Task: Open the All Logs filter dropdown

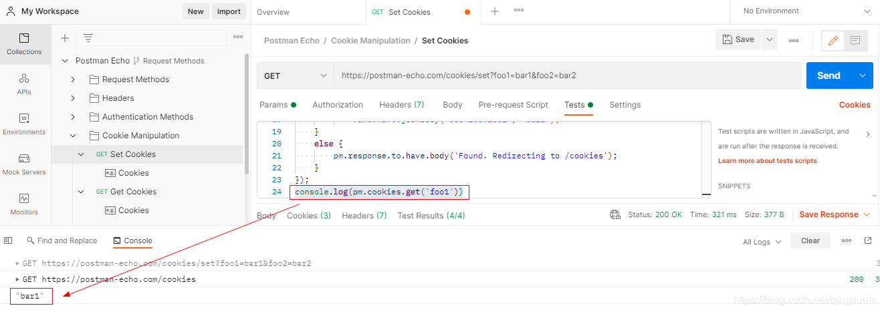Action: 762,241
